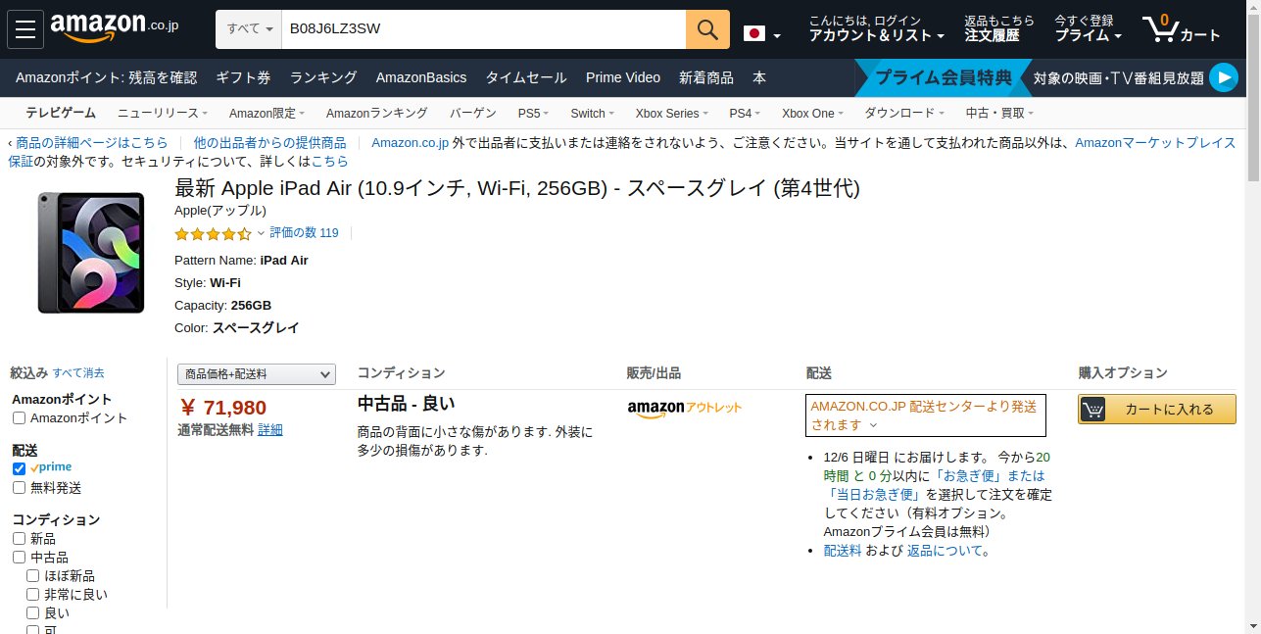Image resolution: width=1261 pixels, height=634 pixels.
Task: Open the PS4 subnav dropdown
Action: pos(745,114)
